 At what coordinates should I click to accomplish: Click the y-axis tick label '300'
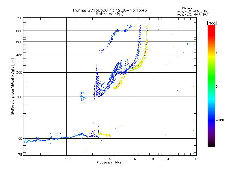[x=19, y=73]
